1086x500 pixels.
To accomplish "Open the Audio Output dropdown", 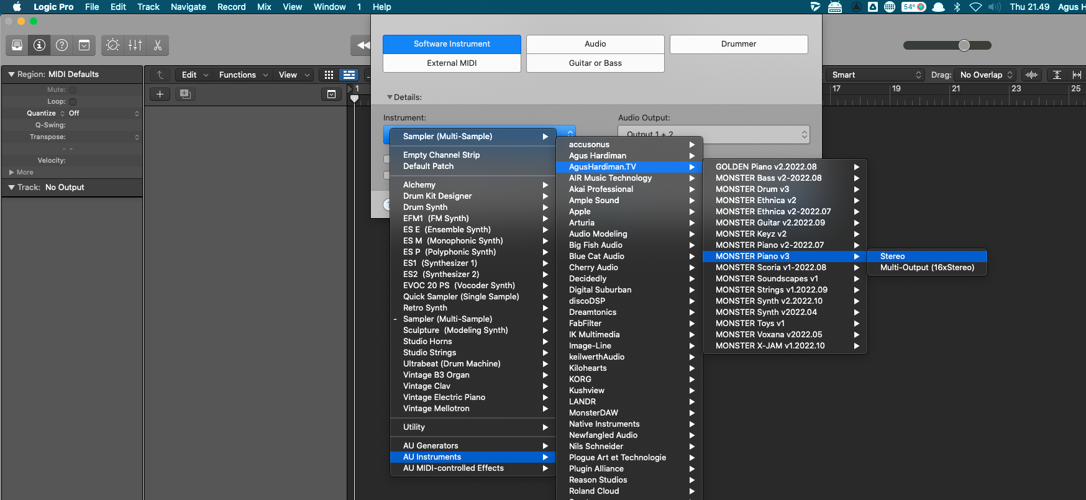I will tap(714, 134).
